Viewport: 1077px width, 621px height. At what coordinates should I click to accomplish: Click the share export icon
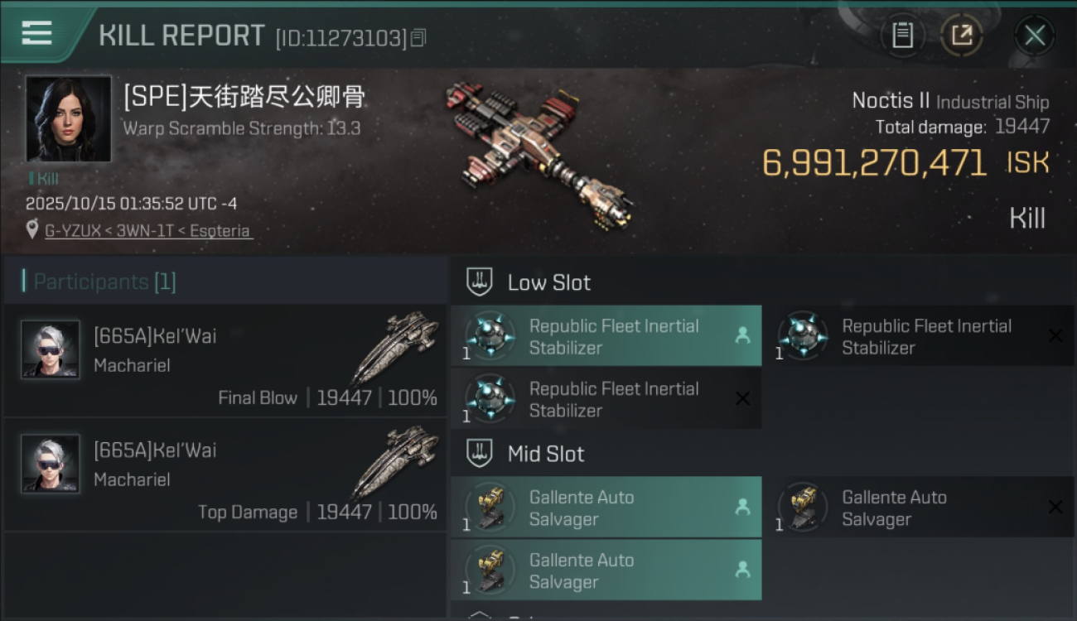(x=961, y=36)
